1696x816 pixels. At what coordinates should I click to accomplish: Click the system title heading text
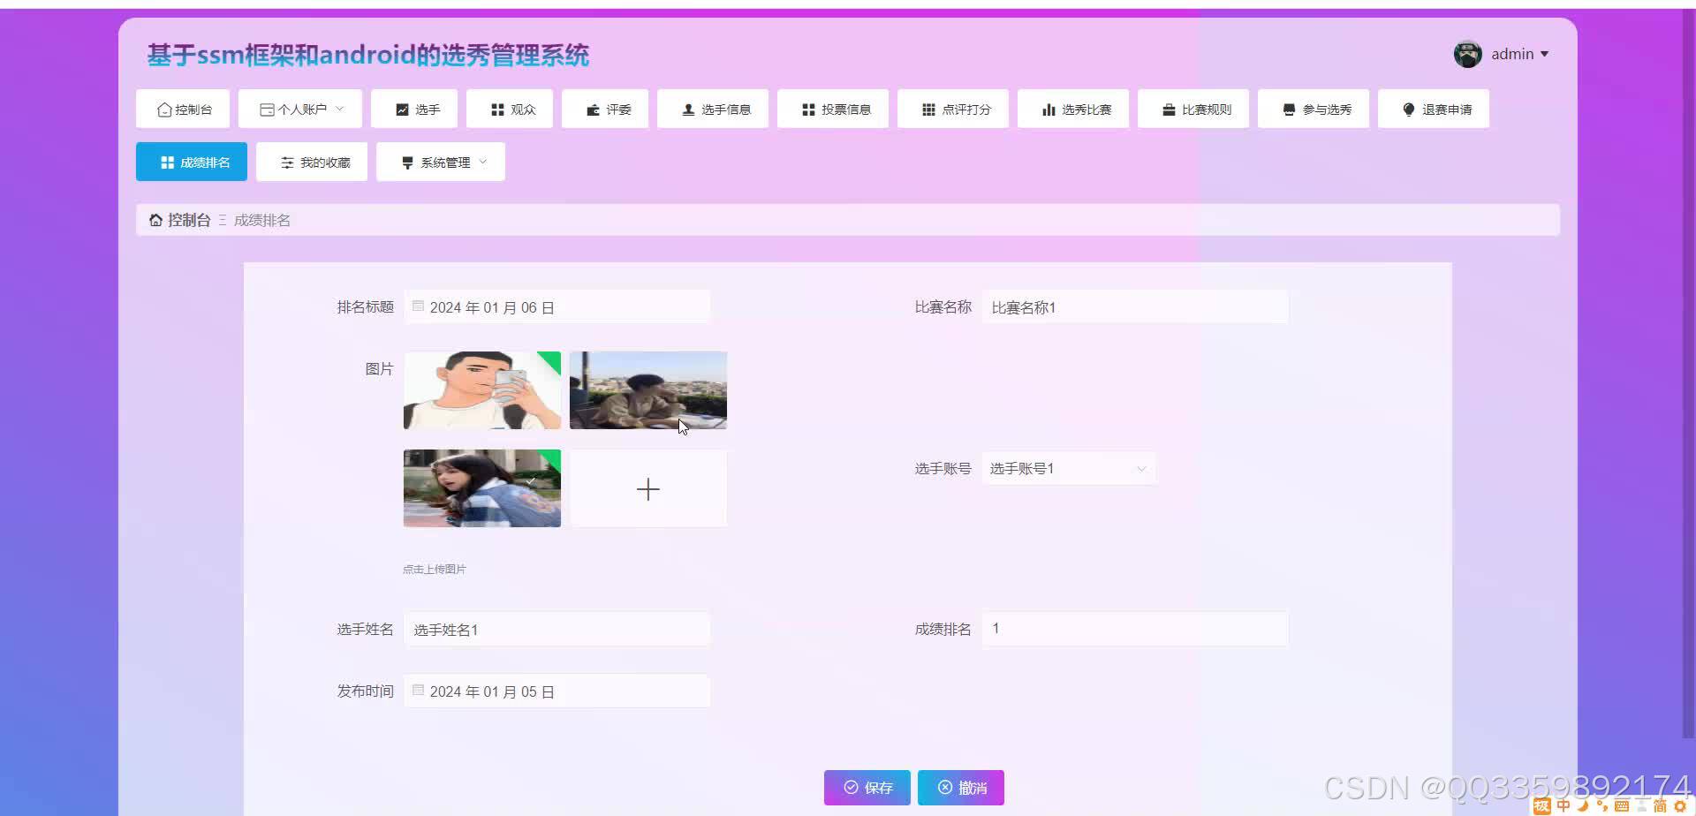pos(367,55)
